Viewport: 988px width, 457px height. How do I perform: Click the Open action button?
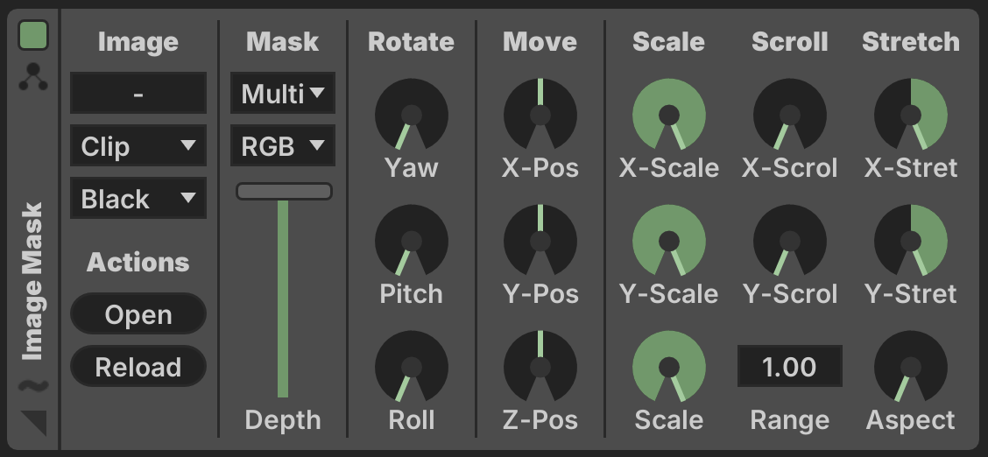pos(138,314)
